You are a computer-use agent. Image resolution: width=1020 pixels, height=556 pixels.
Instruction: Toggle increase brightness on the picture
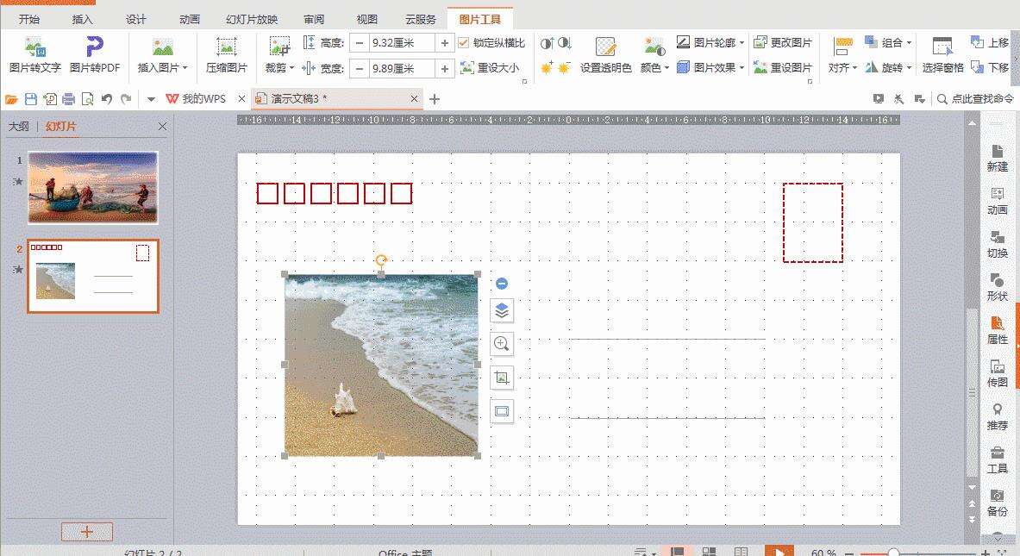tap(548, 66)
